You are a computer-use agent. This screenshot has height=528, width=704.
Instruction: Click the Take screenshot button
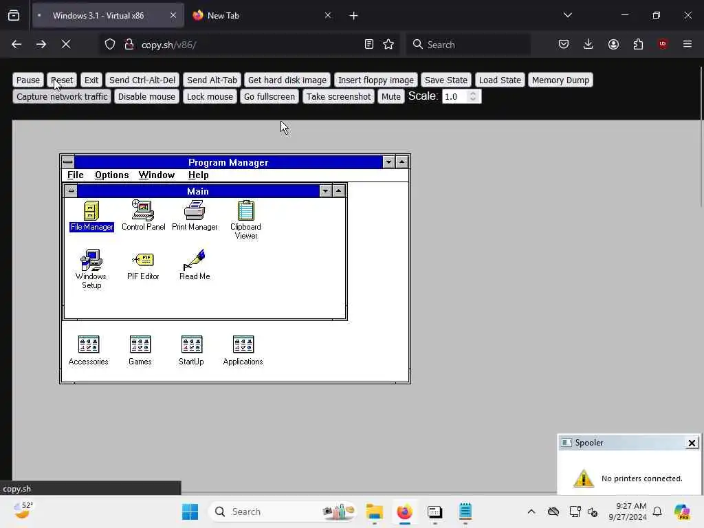(338, 96)
